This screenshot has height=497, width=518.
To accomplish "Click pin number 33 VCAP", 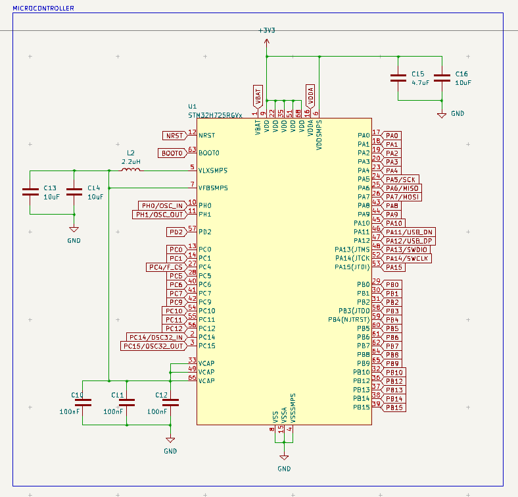I will pos(192,360).
